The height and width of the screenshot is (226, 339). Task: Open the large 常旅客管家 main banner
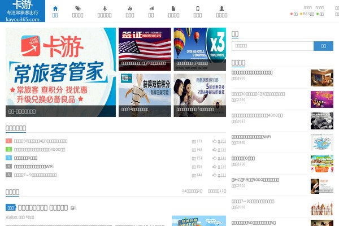point(61,72)
